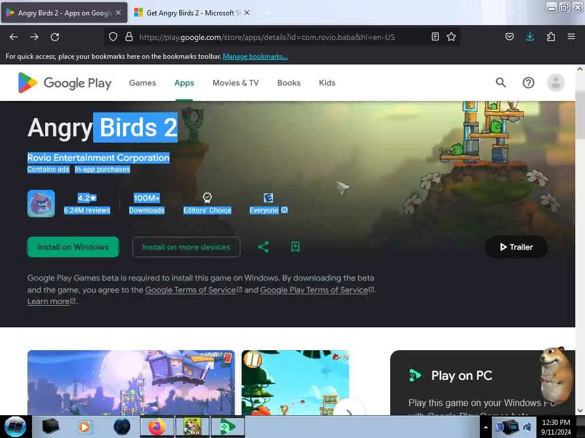Open the hamster Box taskbar app
Viewport: 585px width, 438px height.
[x=192, y=427]
